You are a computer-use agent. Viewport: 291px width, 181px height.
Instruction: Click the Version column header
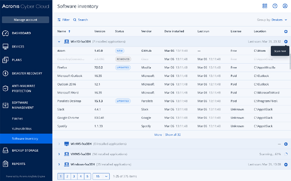[x=100, y=31]
